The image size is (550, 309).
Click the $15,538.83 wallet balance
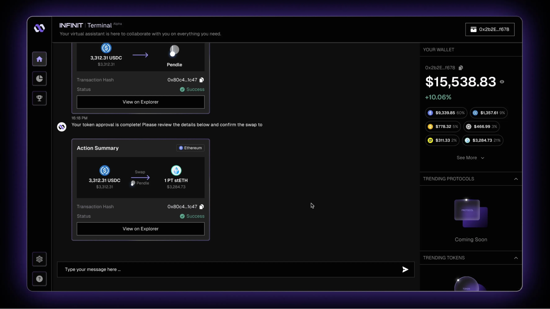(x=461, y=82)
